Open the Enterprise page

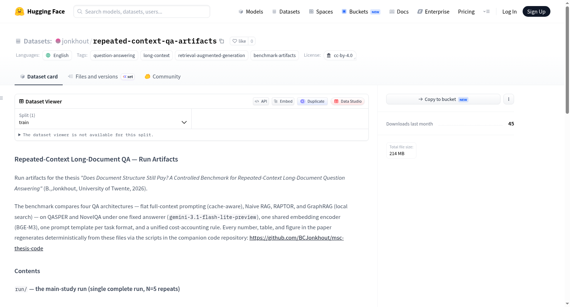coord(433,11)
